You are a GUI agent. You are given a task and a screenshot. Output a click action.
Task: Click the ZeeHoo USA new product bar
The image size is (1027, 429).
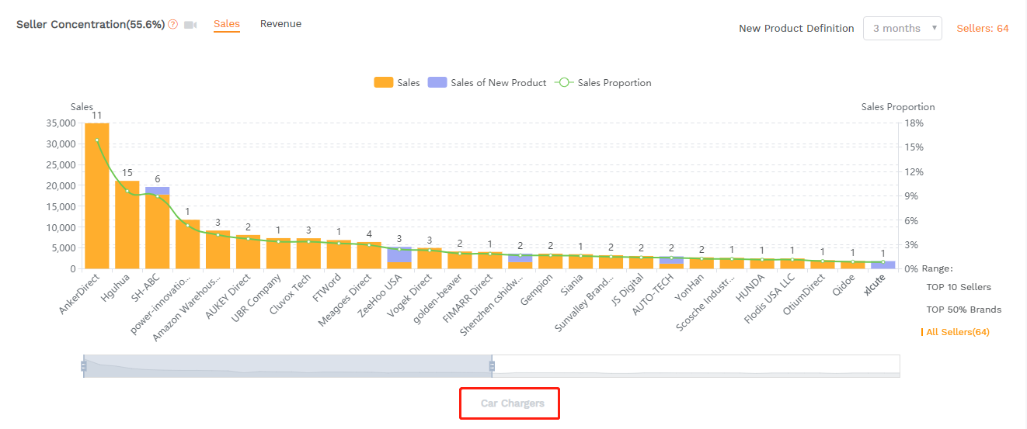point(399,254)
